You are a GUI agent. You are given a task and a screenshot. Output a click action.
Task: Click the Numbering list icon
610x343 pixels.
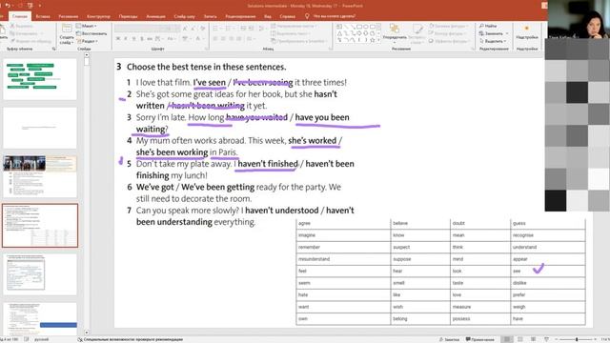click(229, 28)
